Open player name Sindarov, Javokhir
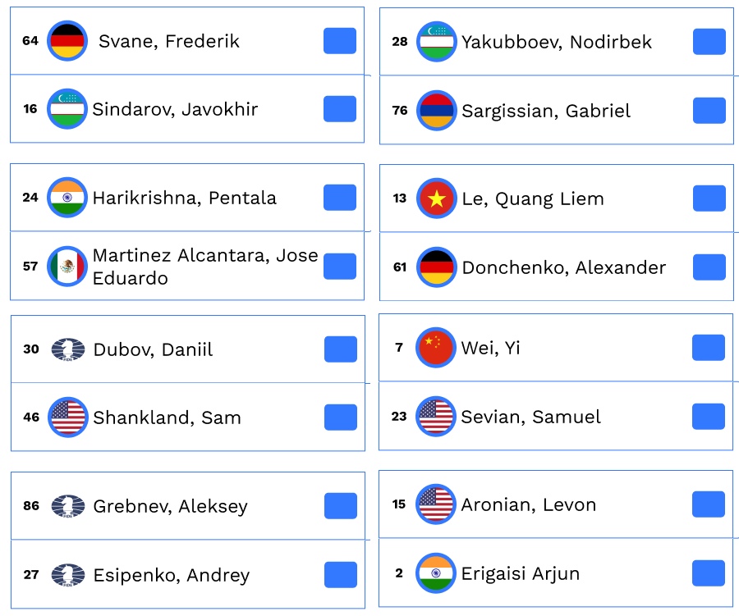739x616 pixels. [x=175, y=109]
